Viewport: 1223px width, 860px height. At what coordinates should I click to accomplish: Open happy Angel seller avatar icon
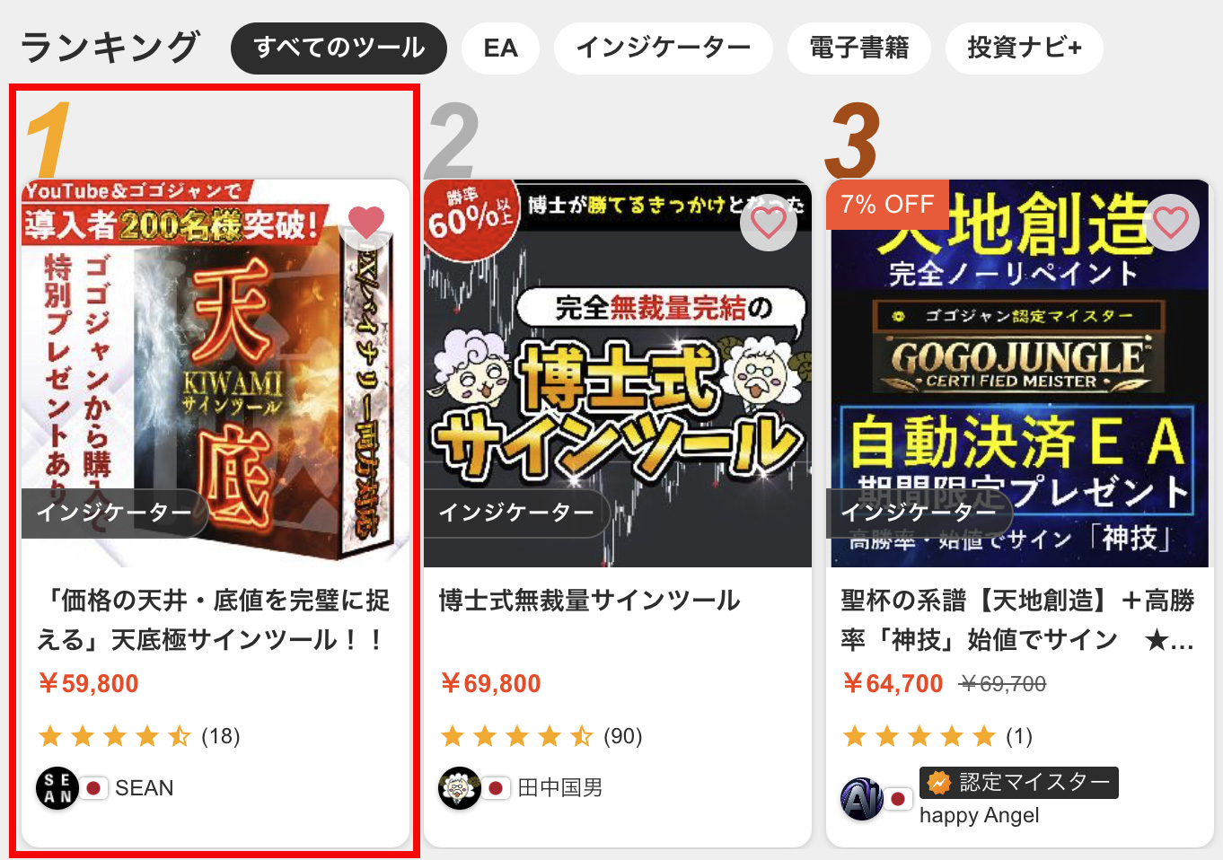pyautogui.click(x=862, y=799)
